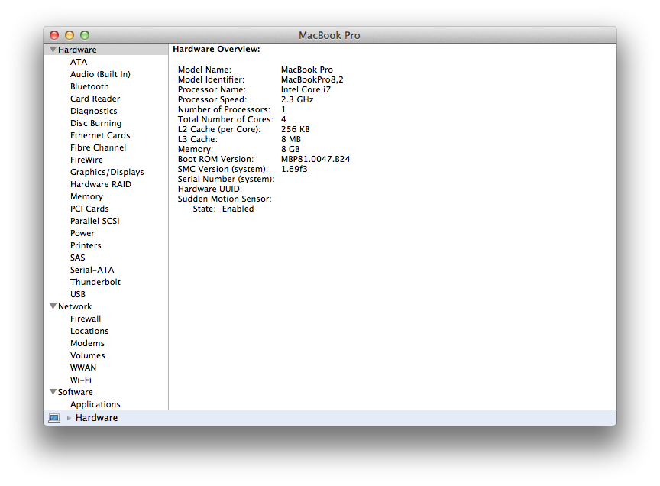This screenshot has height=486, width=660.
Task: Open Applications under Software
Action: click(95, 404)
